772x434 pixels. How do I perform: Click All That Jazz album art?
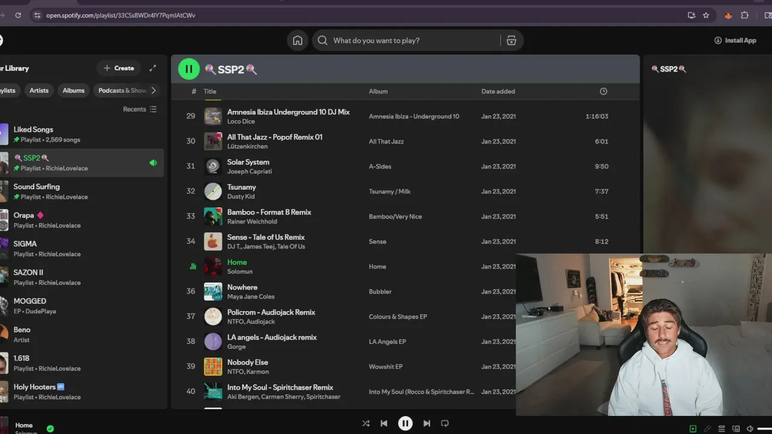(213, 141)
